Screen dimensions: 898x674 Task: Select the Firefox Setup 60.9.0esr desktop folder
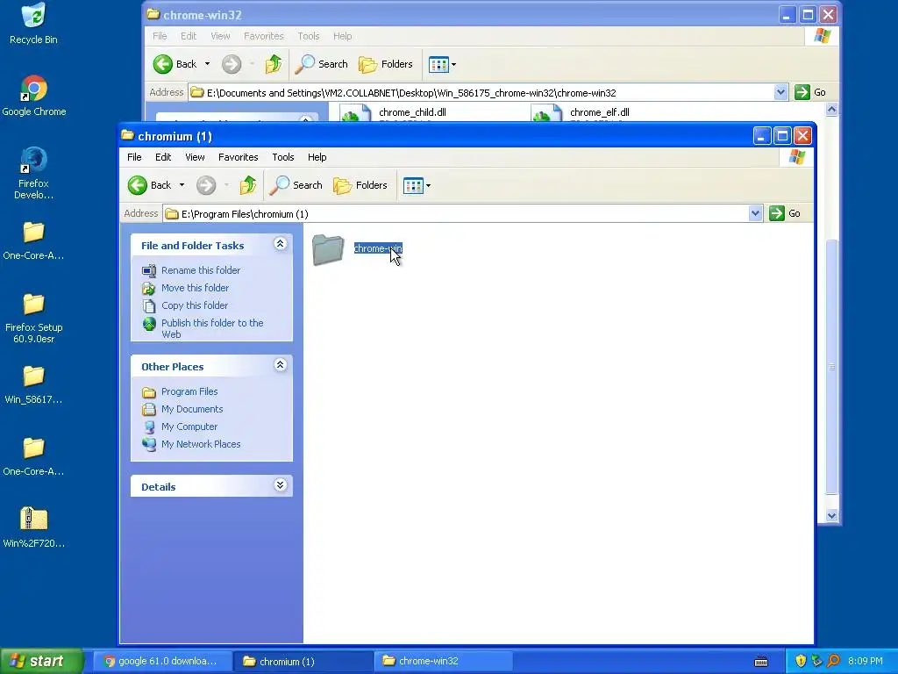(x=33, y=318)
